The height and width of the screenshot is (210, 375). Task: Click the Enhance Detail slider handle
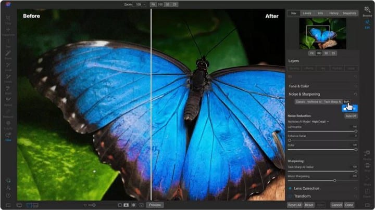[290, 140]
